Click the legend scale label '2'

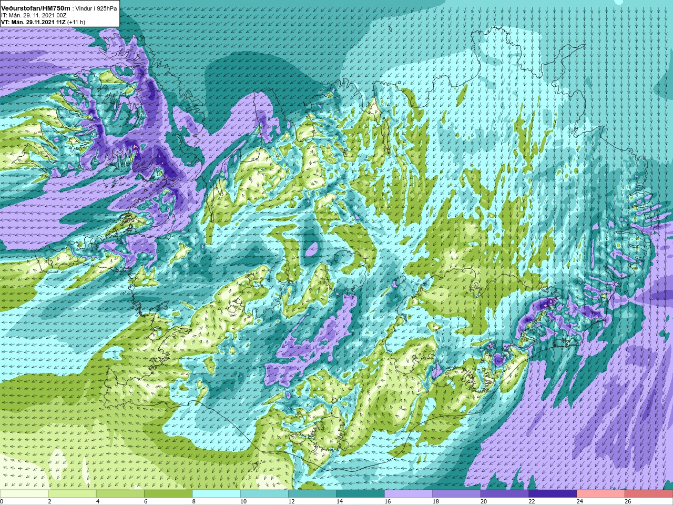point(49,501)
